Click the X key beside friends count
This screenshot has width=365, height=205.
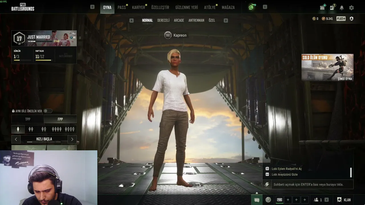(327, 200)
